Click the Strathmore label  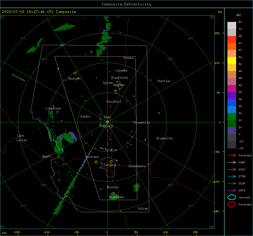click(137, 166)
